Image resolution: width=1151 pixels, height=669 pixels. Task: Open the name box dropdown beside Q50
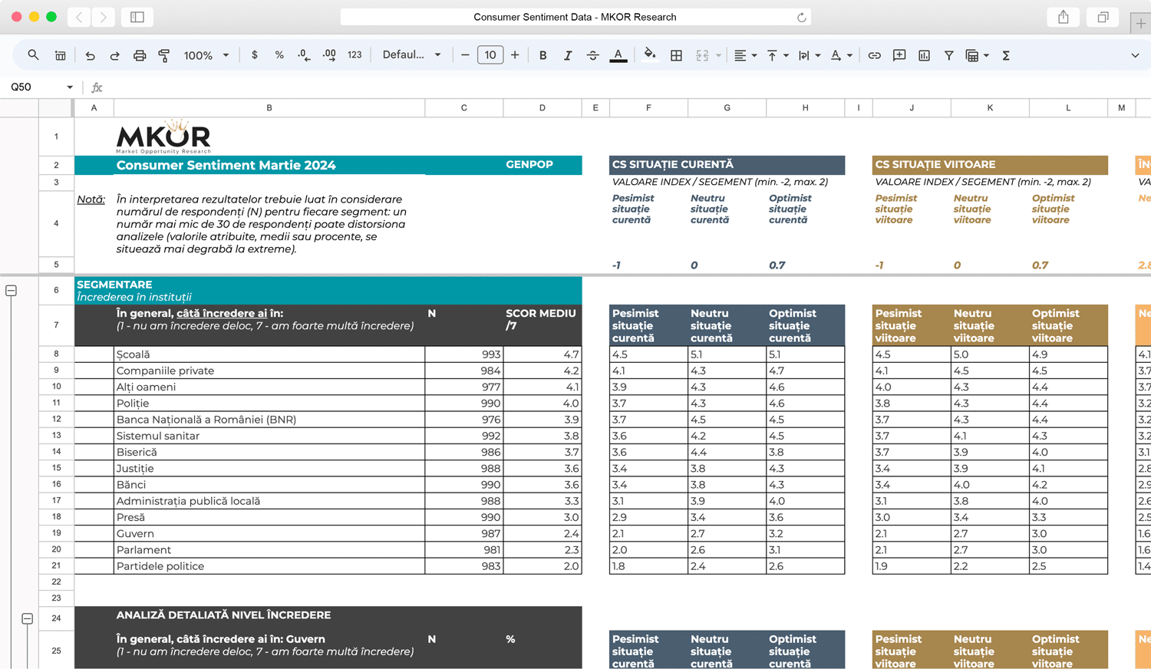click(70, 87)
